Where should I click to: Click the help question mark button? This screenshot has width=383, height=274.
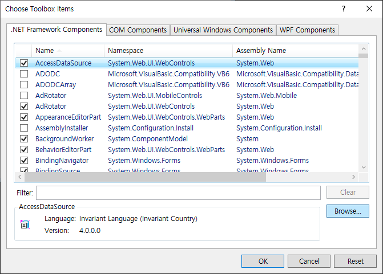(344, 9)
